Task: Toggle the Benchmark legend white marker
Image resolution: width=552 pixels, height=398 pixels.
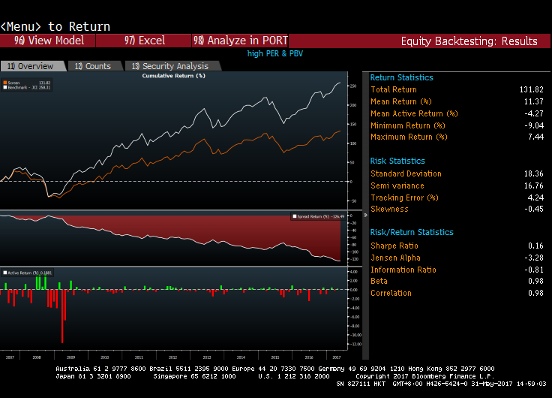Action: [5, 87]
